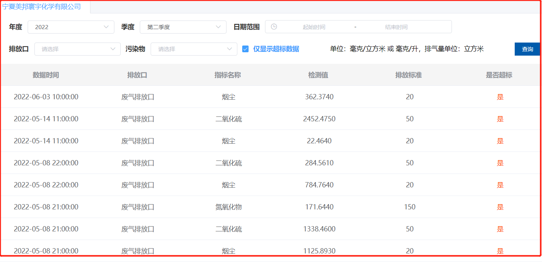The image size is (542, 262).
Task: Click 仅显示超标数据 label text
Action: [276, 49]
